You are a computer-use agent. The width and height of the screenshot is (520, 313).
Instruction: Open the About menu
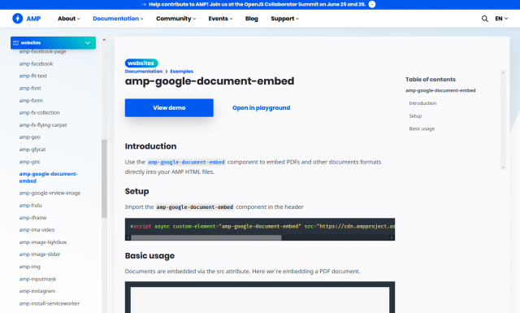coord(69,19)
